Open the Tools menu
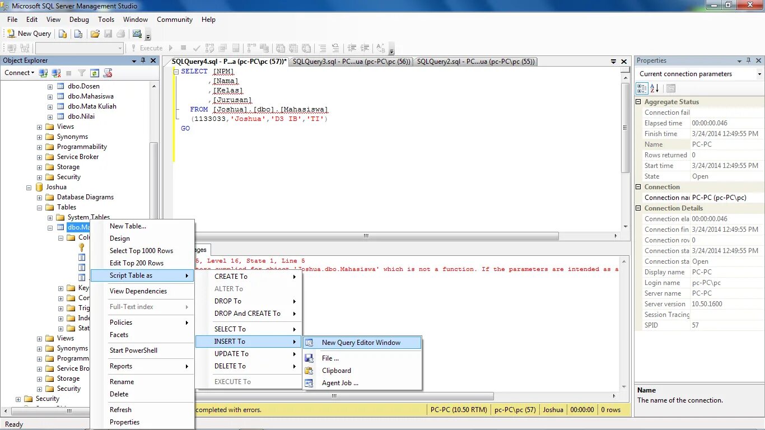The width and height of the screenshot is (765, 430). (x=106, y=20)
